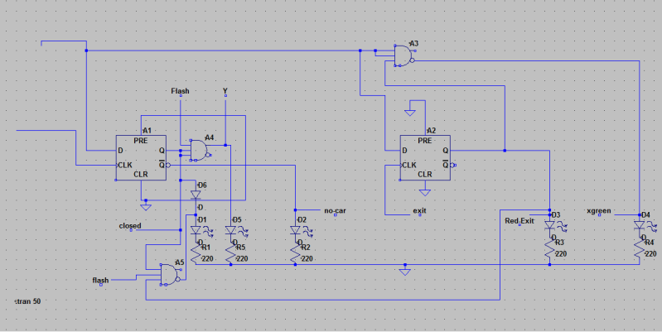Viewport: 662px width, 332px height.
Task: Click resistor R4 zigzag symbol
Action: click(639, 249)
